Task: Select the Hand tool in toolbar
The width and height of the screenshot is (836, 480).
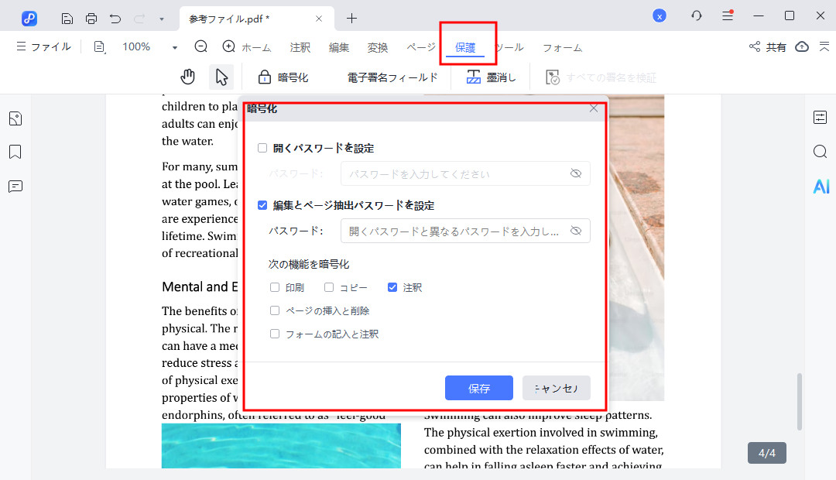Action: [187, 76]
